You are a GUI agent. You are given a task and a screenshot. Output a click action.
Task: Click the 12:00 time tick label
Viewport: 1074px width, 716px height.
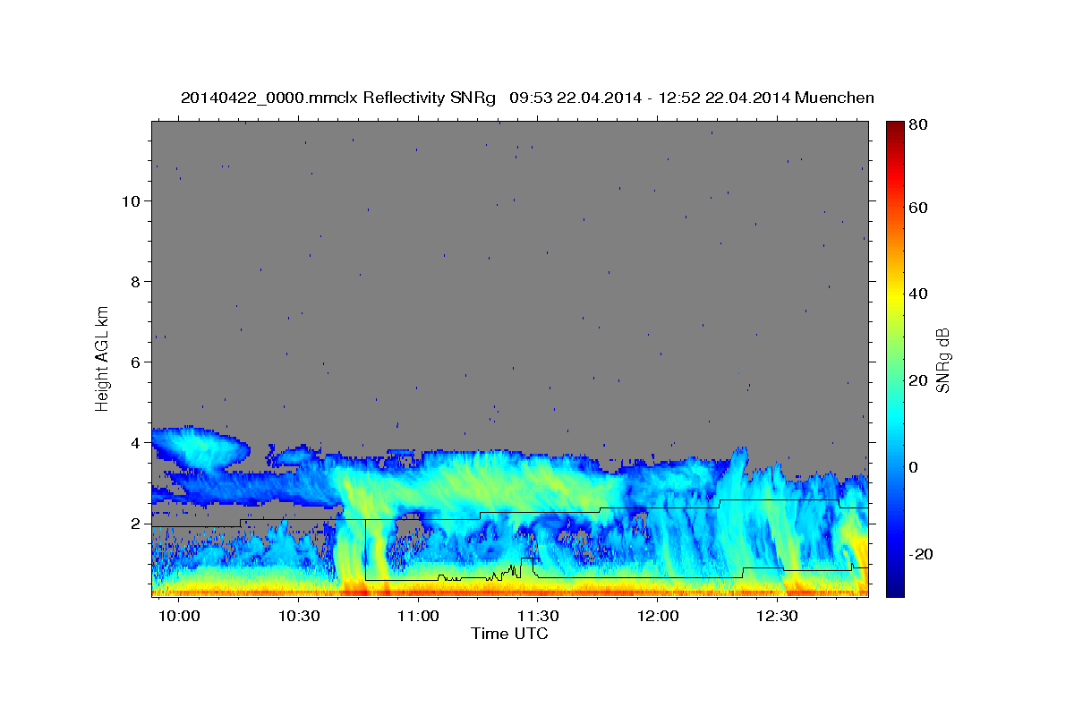tap(657, 617)
